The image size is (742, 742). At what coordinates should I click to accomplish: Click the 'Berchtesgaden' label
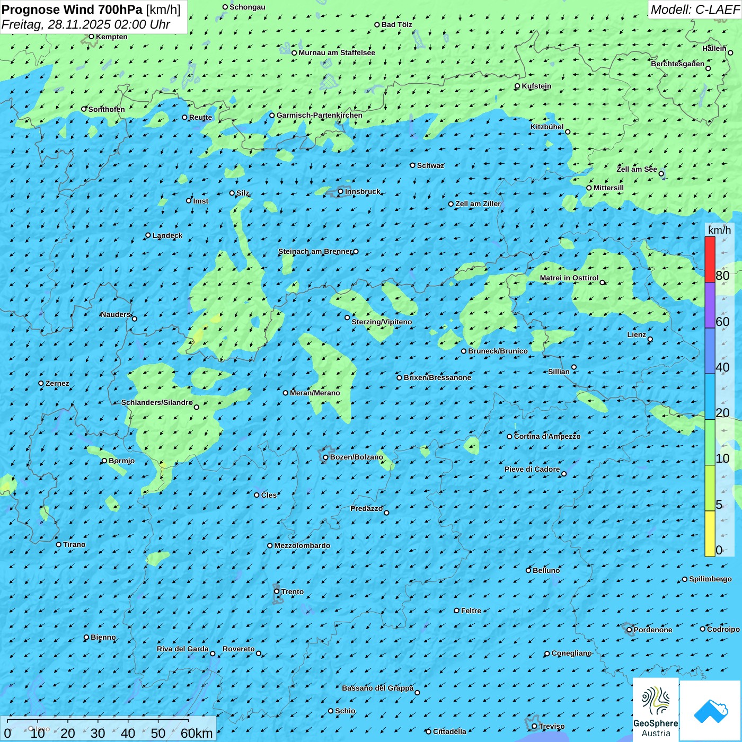[678, 64]
